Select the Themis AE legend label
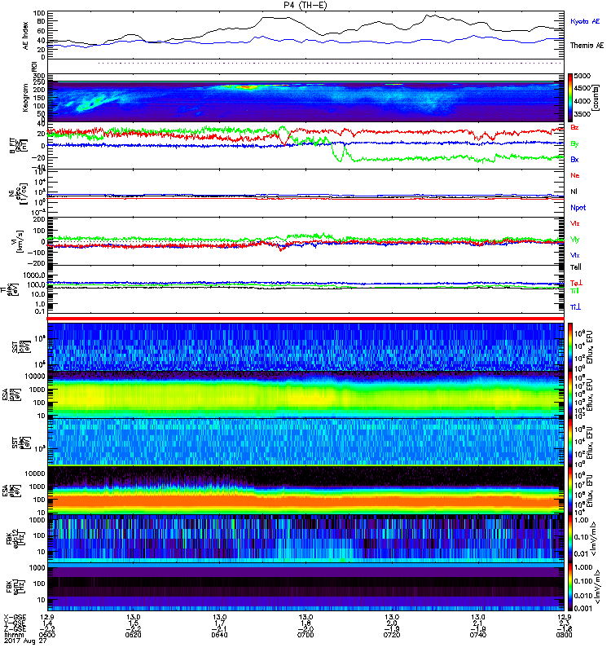This screenshot has height=652, width=611. [x=587, y=46]
